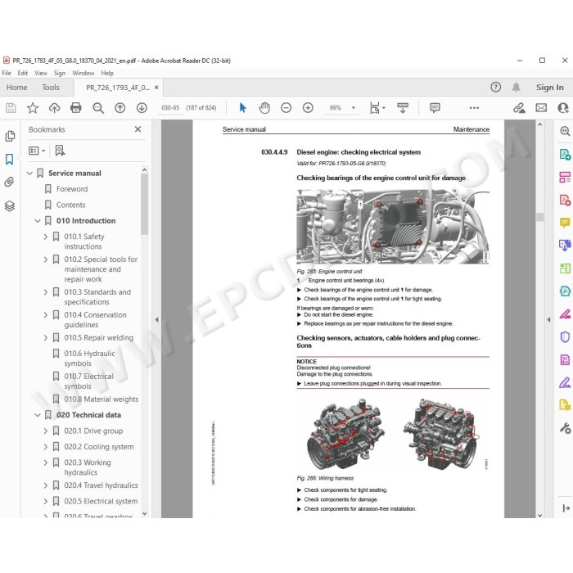The width and height of the screenshot is (573, 573).
Task: Expand 010.2 Special tools bookmark
Action: pos(45,259)
